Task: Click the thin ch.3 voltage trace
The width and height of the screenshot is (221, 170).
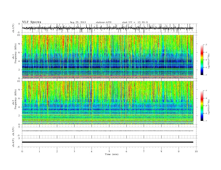Action: coord(107,131)
